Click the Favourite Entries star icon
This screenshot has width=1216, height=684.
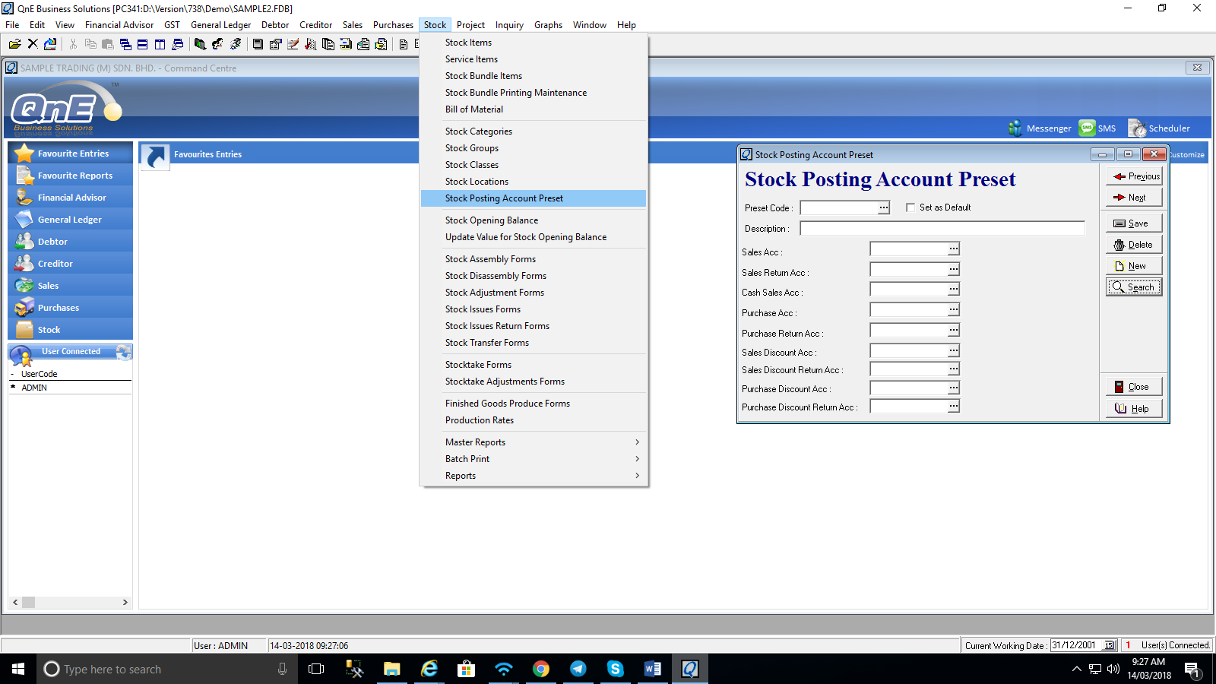[x=24, y=154]
